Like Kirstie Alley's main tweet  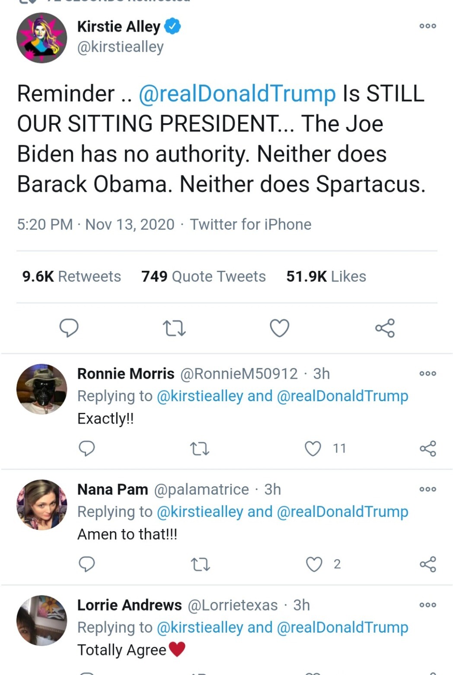pos(279,328)
